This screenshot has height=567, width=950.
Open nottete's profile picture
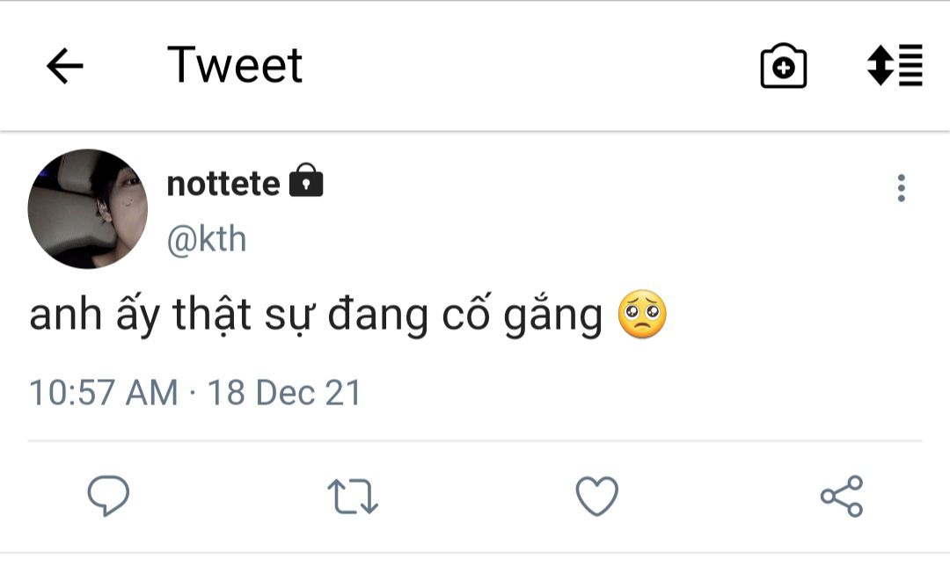pos(88,209)
